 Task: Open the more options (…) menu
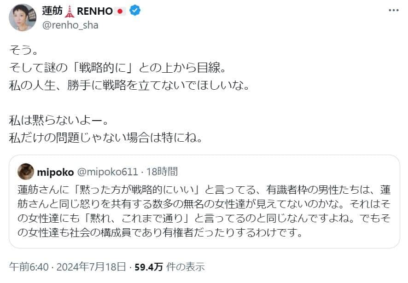pyautogui.click(x=393, y=11)
